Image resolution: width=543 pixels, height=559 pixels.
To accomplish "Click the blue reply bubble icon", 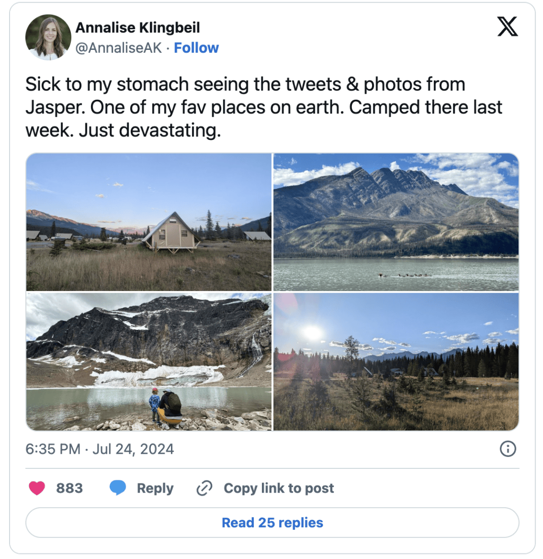I will point(118,487).
